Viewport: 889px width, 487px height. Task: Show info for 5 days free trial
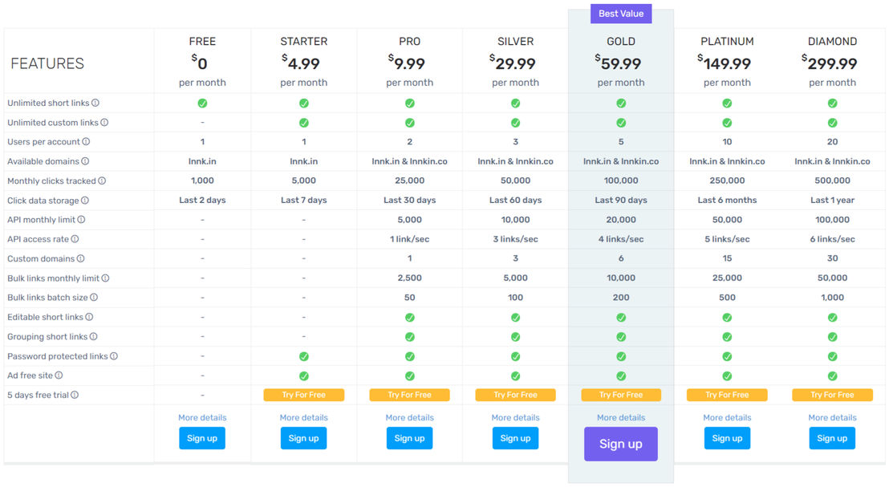click(75, 395)
